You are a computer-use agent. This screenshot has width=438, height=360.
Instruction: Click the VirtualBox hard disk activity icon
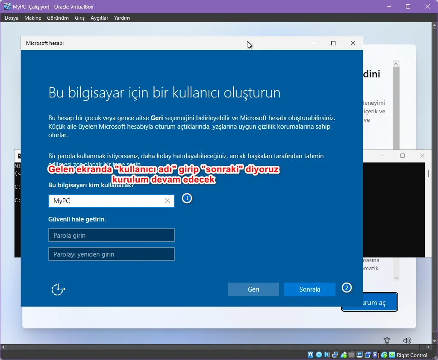tap(310, 355)
